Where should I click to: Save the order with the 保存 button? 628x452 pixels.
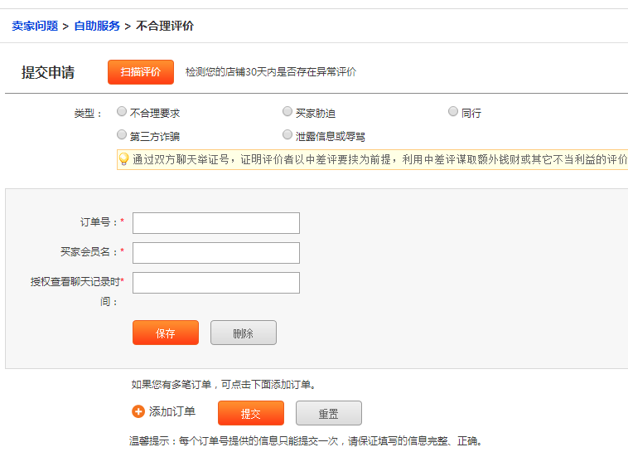click(166, 333)
